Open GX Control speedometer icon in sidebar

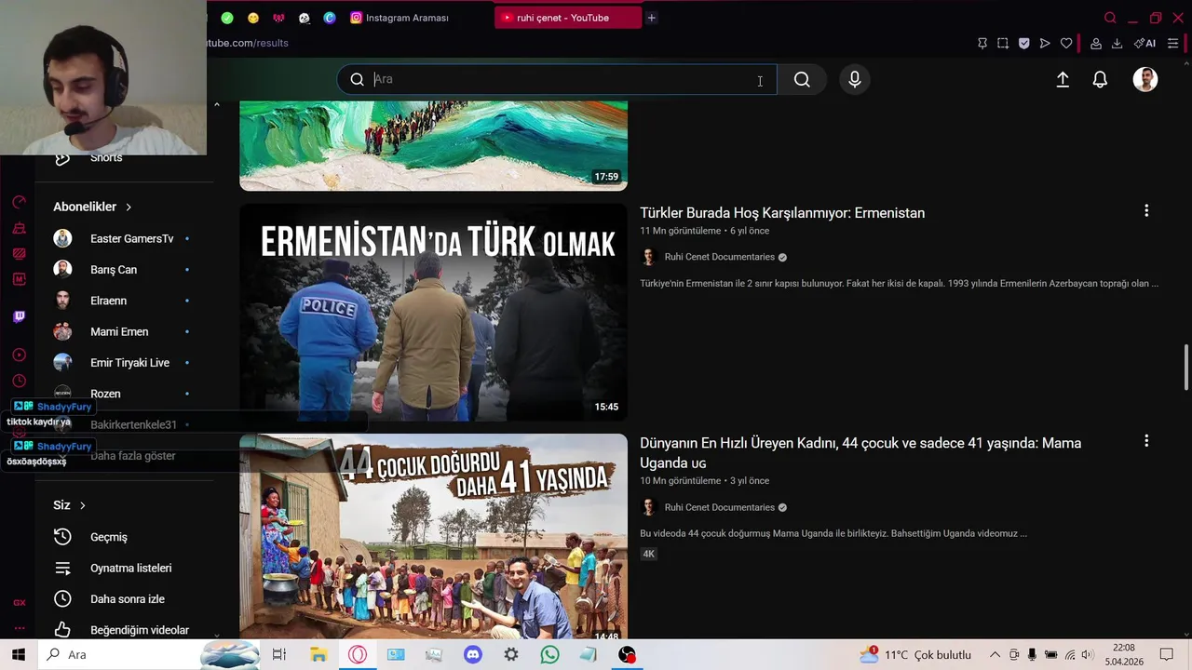[x=19, y=203]
